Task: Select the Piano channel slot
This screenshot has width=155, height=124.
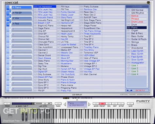Action: click(22, 8)
